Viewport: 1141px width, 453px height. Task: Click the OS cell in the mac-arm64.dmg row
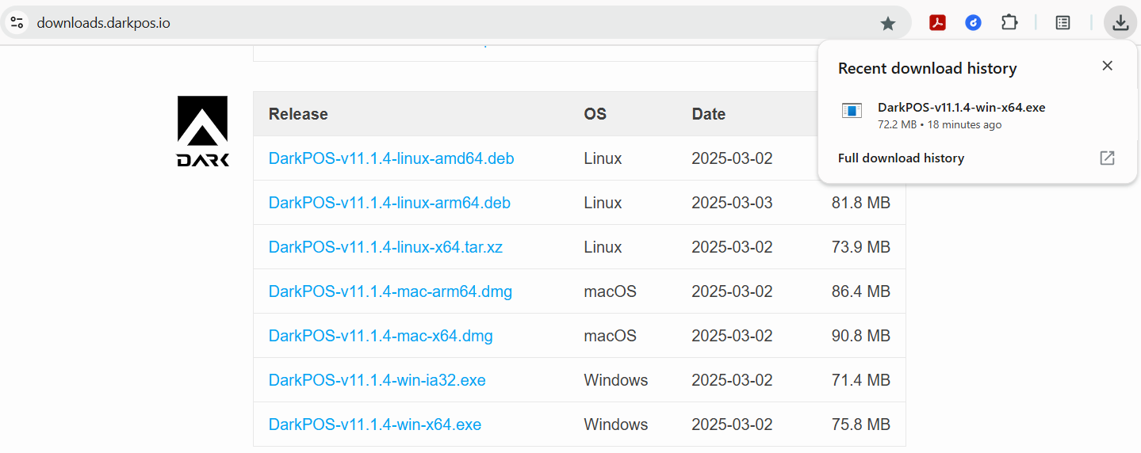[x=610, y=291]
